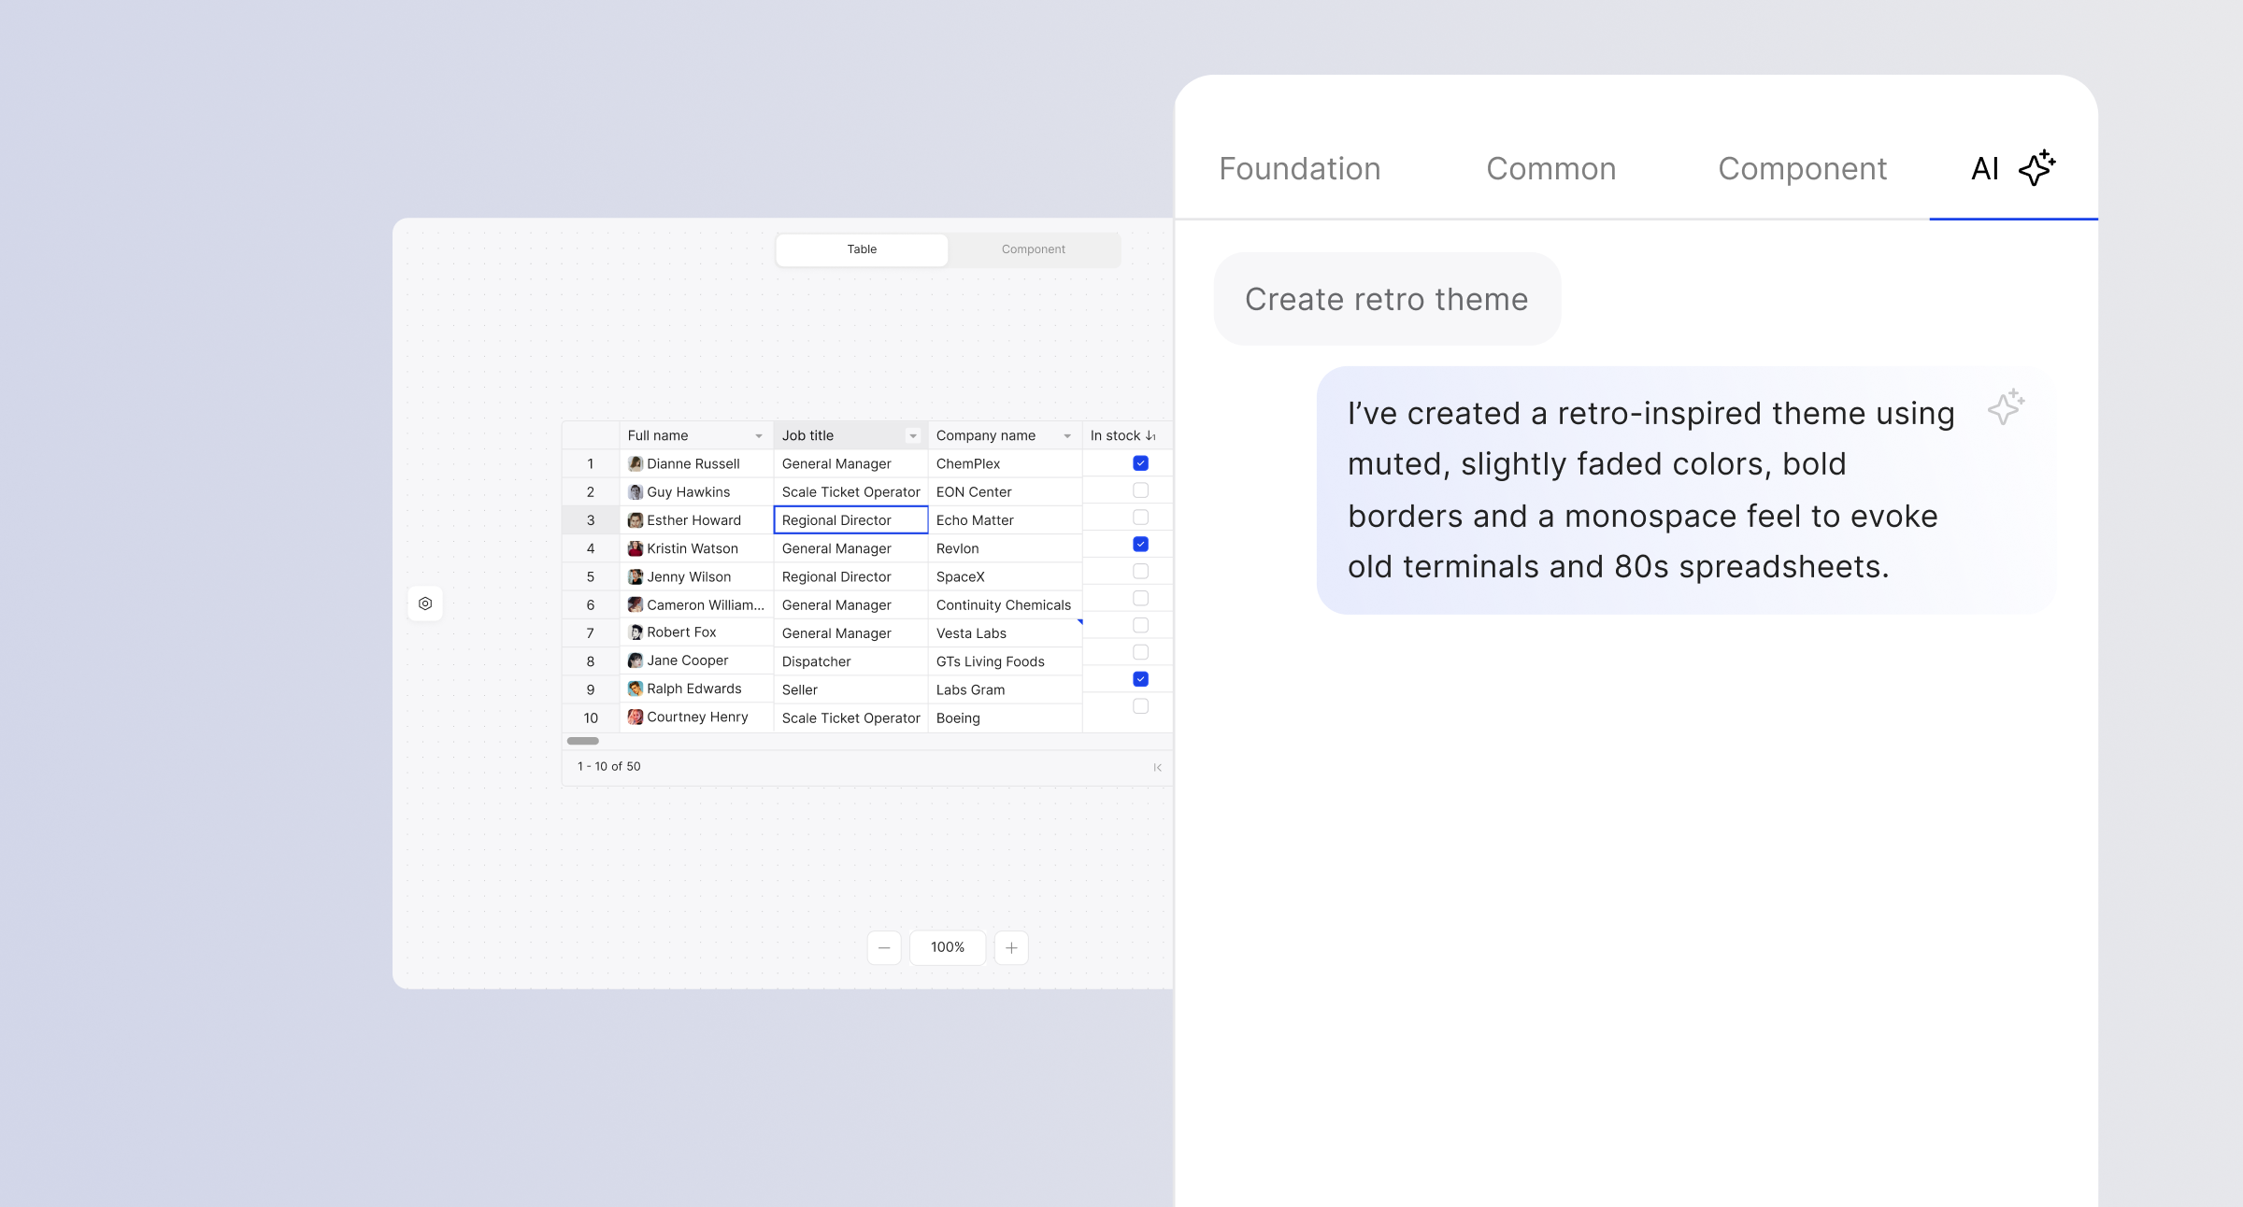Click Dianne Russell's avatar
The image size is (2243, 1207).
(636, 463)
